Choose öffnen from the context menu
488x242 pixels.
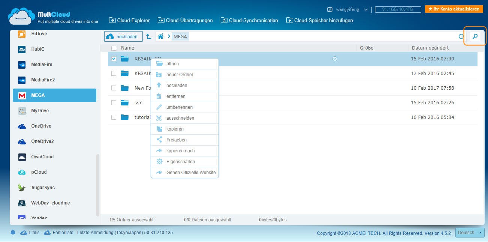185,64
